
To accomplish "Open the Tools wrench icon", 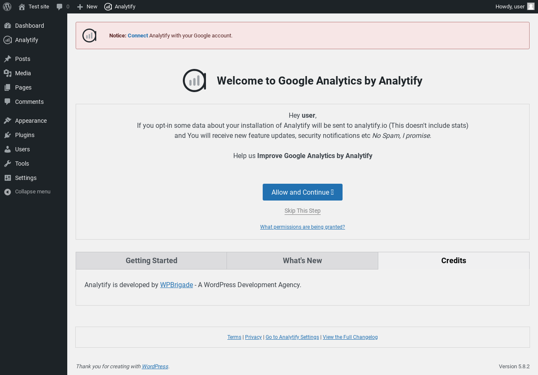I will tap(8, 164).
